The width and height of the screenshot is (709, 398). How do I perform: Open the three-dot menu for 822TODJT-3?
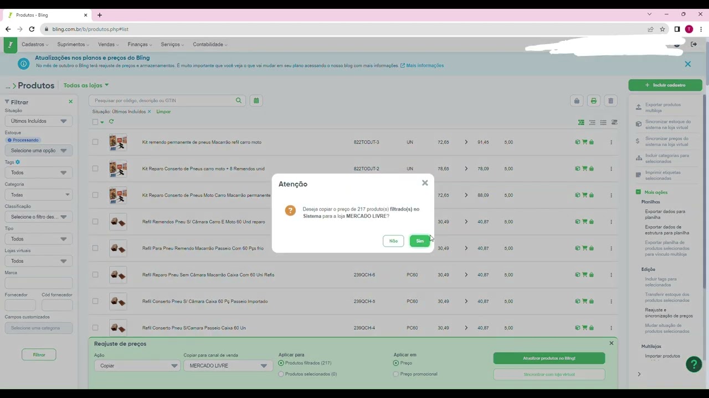point(611,142)
